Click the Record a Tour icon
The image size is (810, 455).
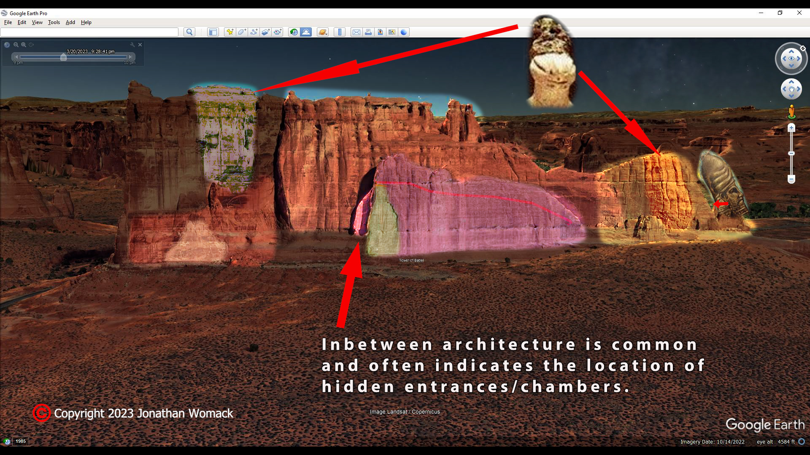pos(277,32)
